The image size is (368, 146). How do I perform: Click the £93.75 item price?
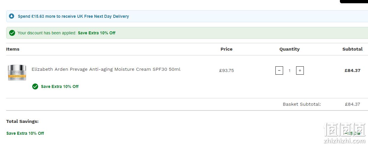227,70
